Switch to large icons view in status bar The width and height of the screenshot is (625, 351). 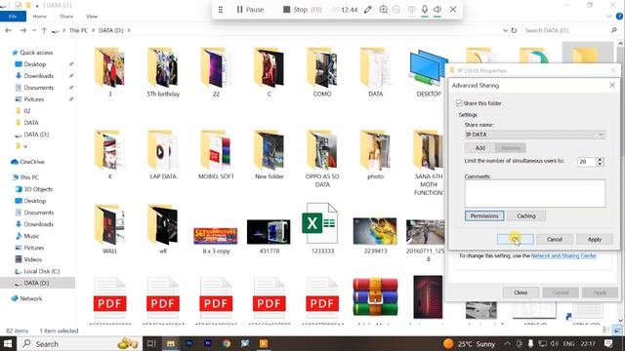point(617,330)
